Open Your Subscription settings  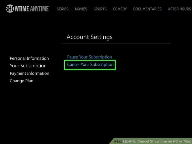click(28, 66)
